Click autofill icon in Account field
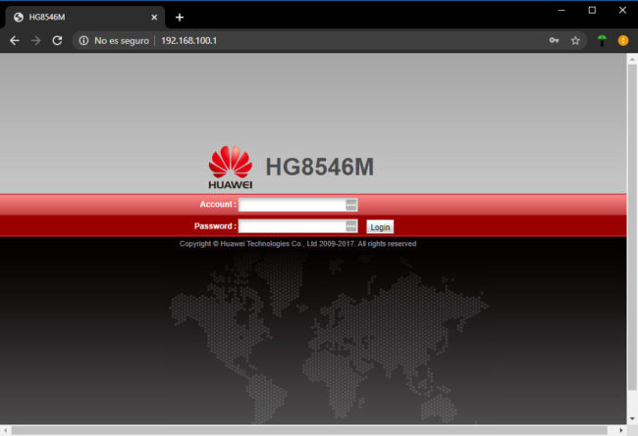 tap(350, 205)
